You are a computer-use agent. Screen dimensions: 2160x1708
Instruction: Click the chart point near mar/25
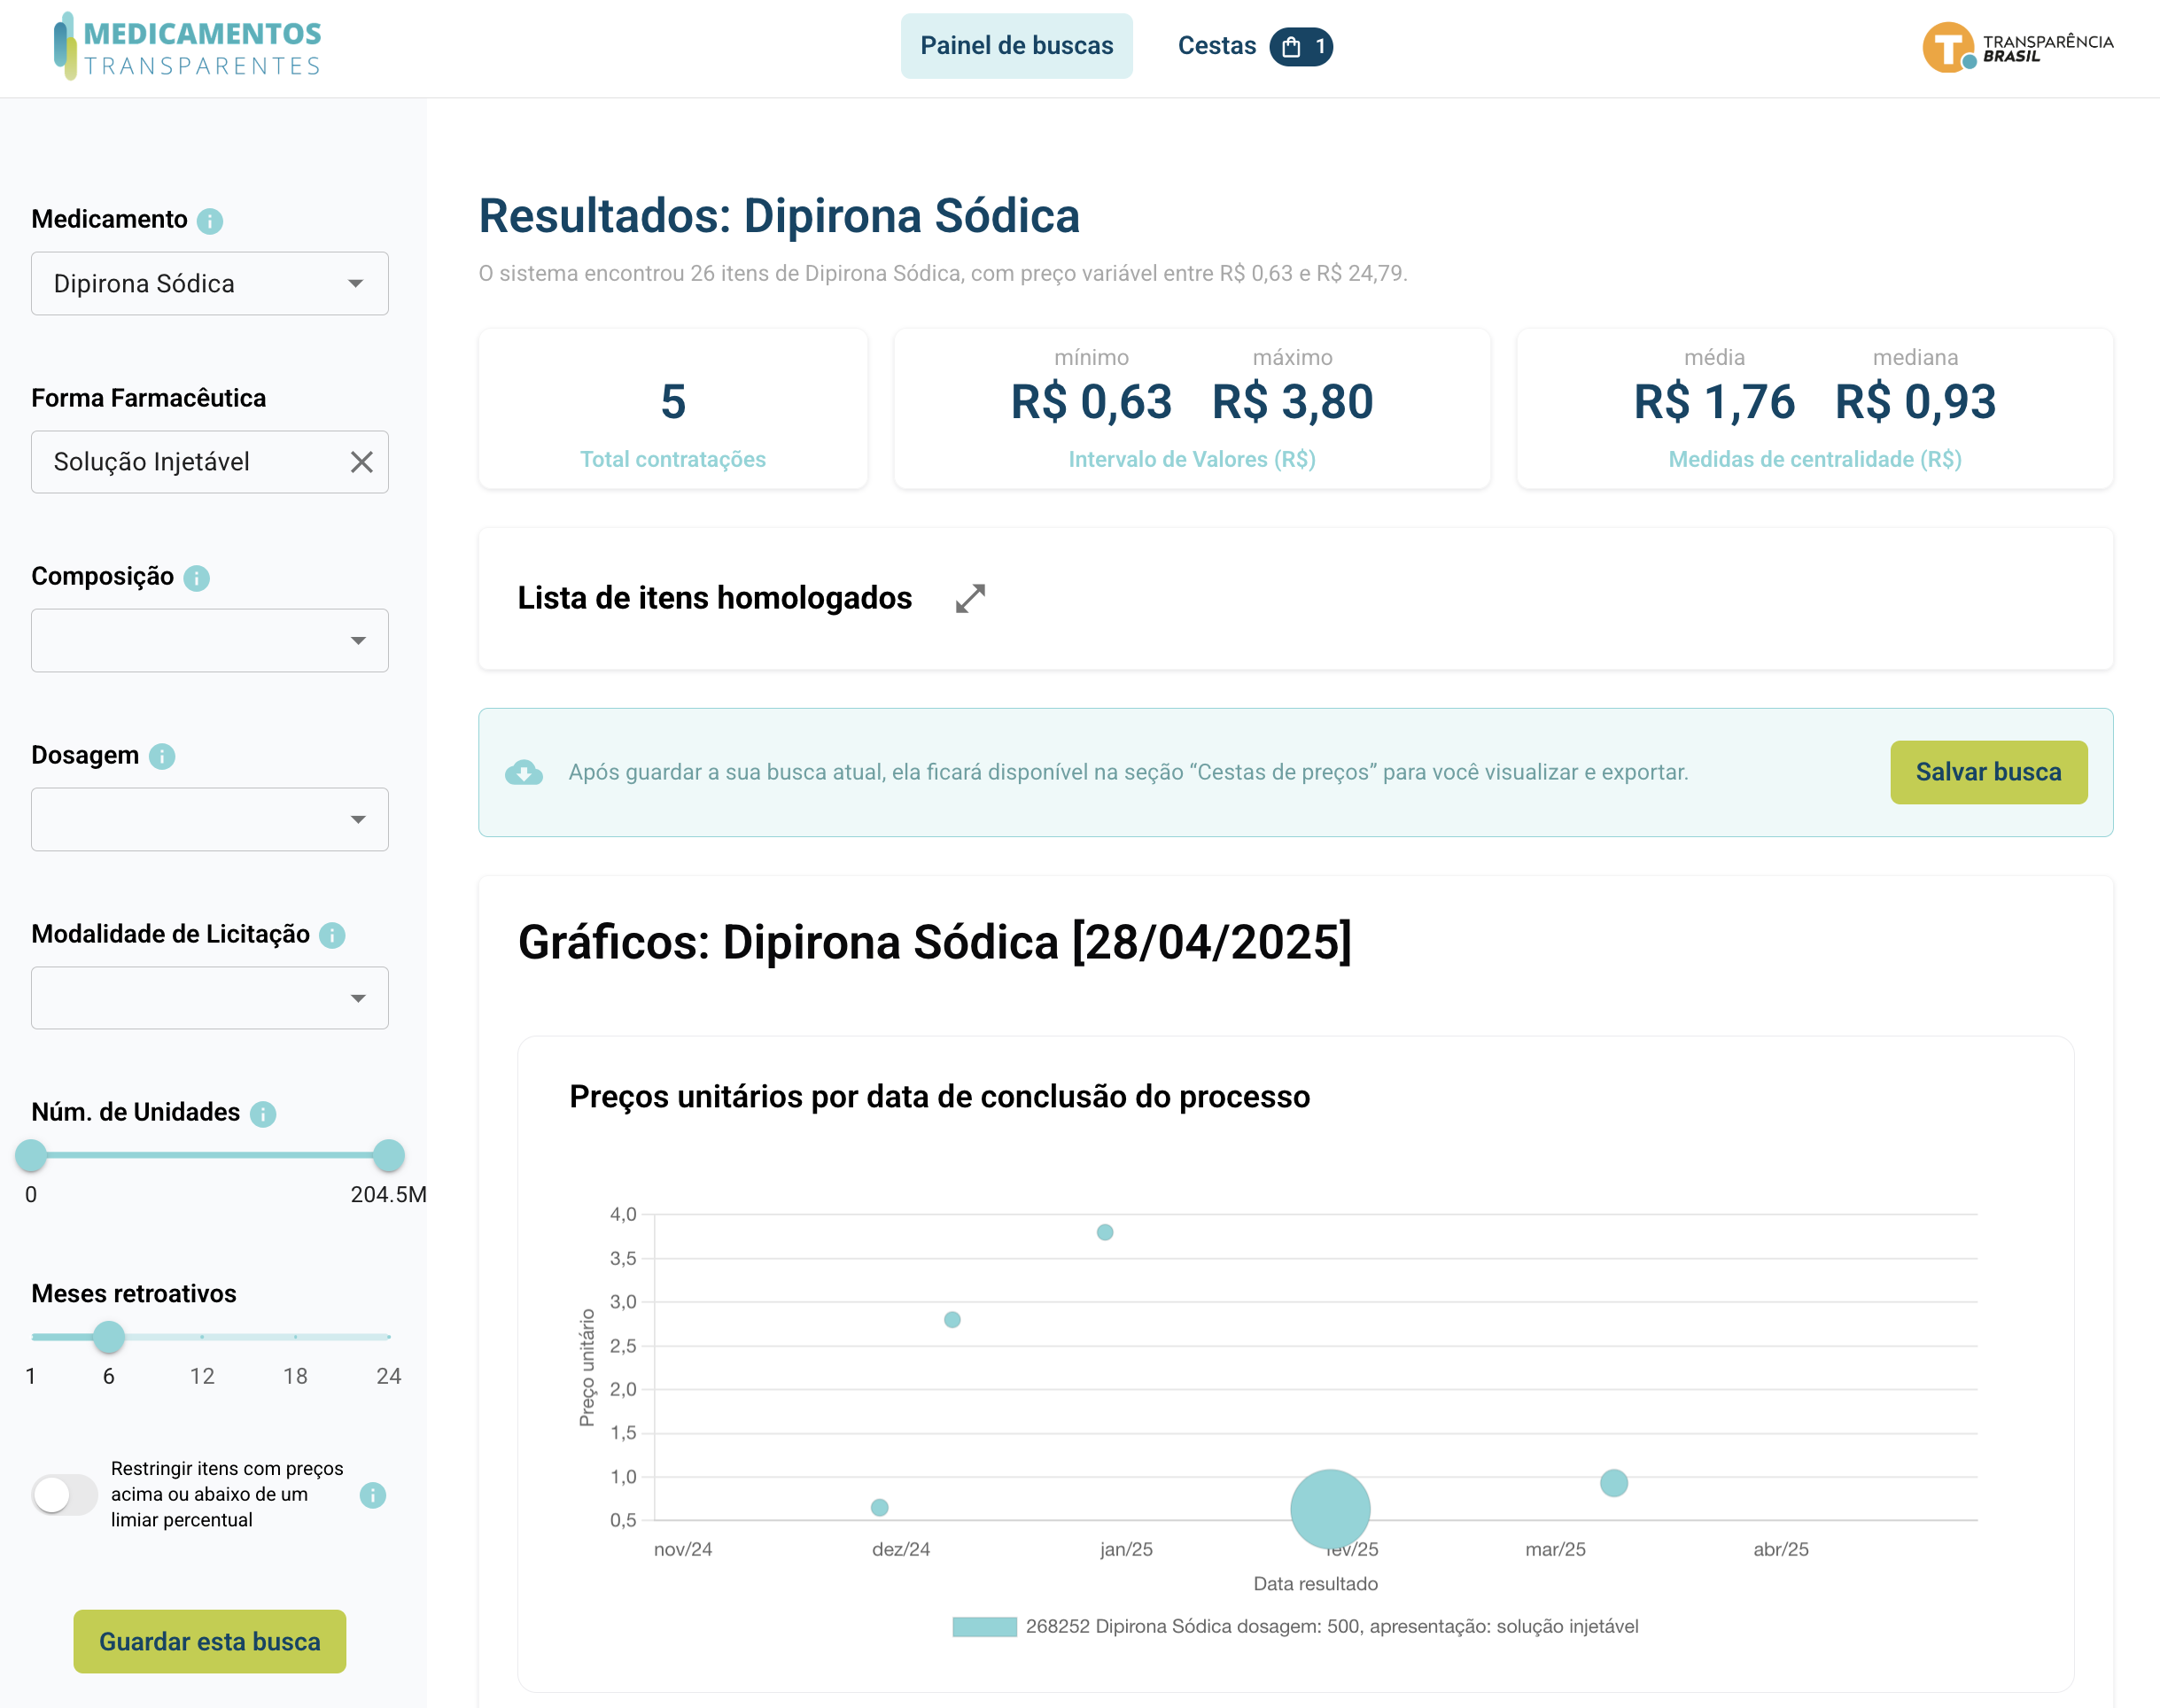point(1613,1482)
